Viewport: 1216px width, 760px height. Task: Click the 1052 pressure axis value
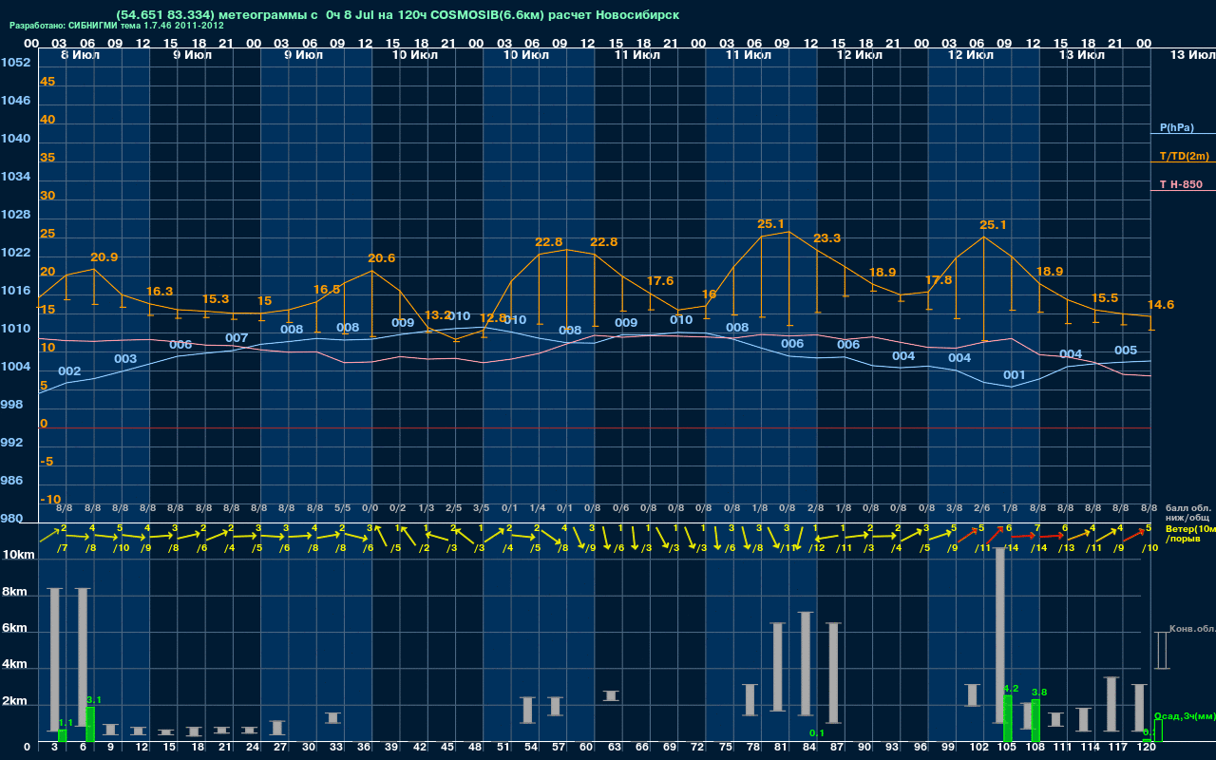pyautogui.click(x=15, y=63)
